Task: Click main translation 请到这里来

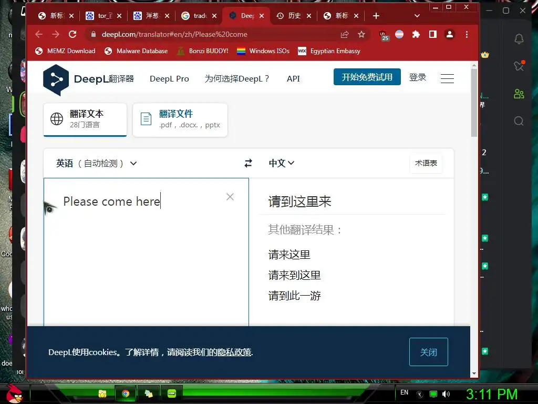Action: pyautogui.click(x=299, y=201)
